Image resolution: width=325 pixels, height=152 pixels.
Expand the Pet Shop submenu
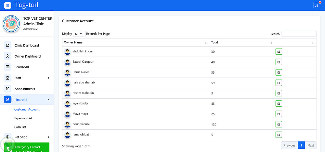coord(48,137)
